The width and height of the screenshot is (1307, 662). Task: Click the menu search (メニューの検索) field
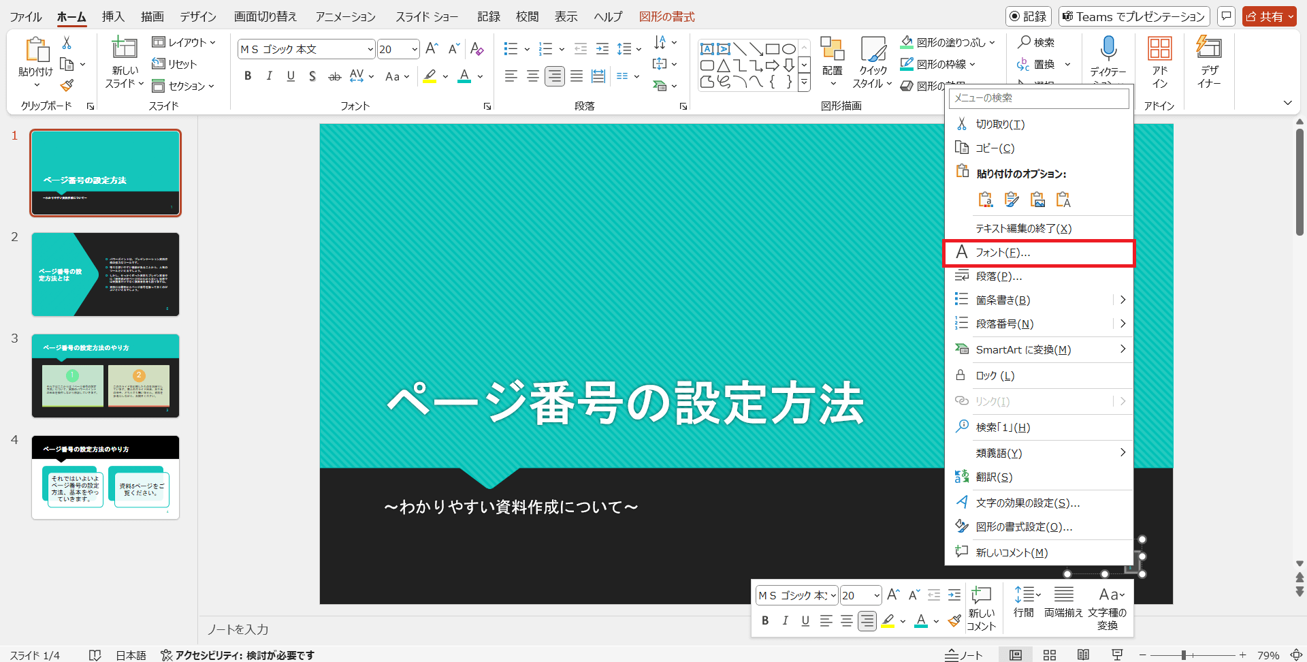click(x=1039, y=98)
